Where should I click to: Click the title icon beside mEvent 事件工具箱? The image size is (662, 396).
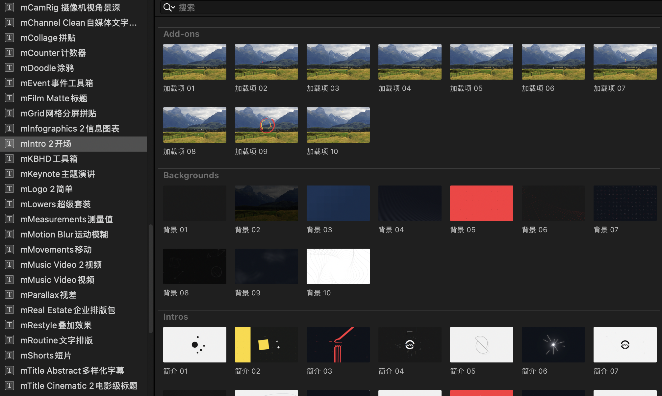10,83
